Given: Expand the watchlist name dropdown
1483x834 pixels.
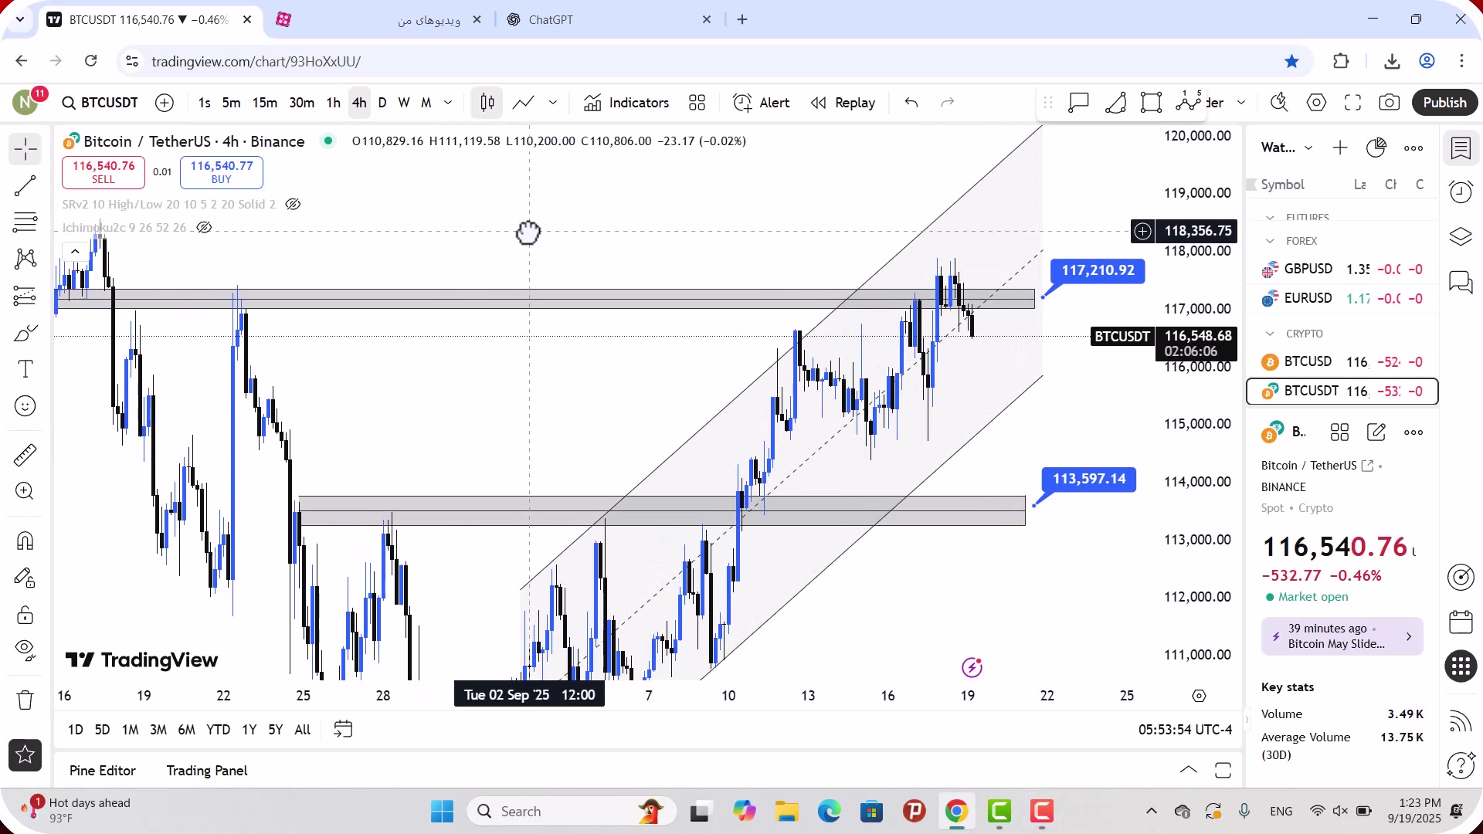Looking at the screenshot, I should [1308, 147].
